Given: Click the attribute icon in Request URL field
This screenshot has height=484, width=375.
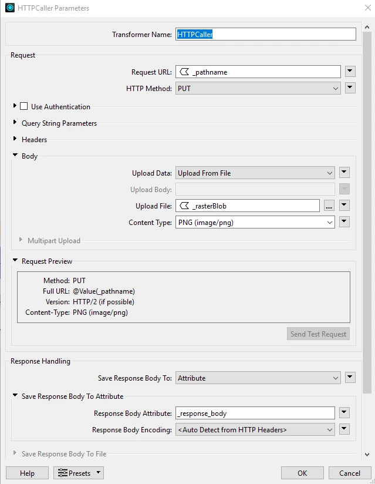Looking at the screenshot, I should point(184,72).
